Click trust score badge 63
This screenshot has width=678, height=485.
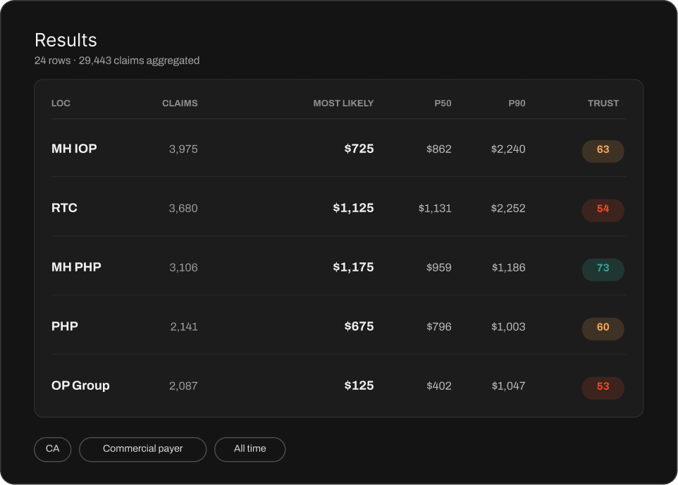pyautogui.click(x=603, y=151)
